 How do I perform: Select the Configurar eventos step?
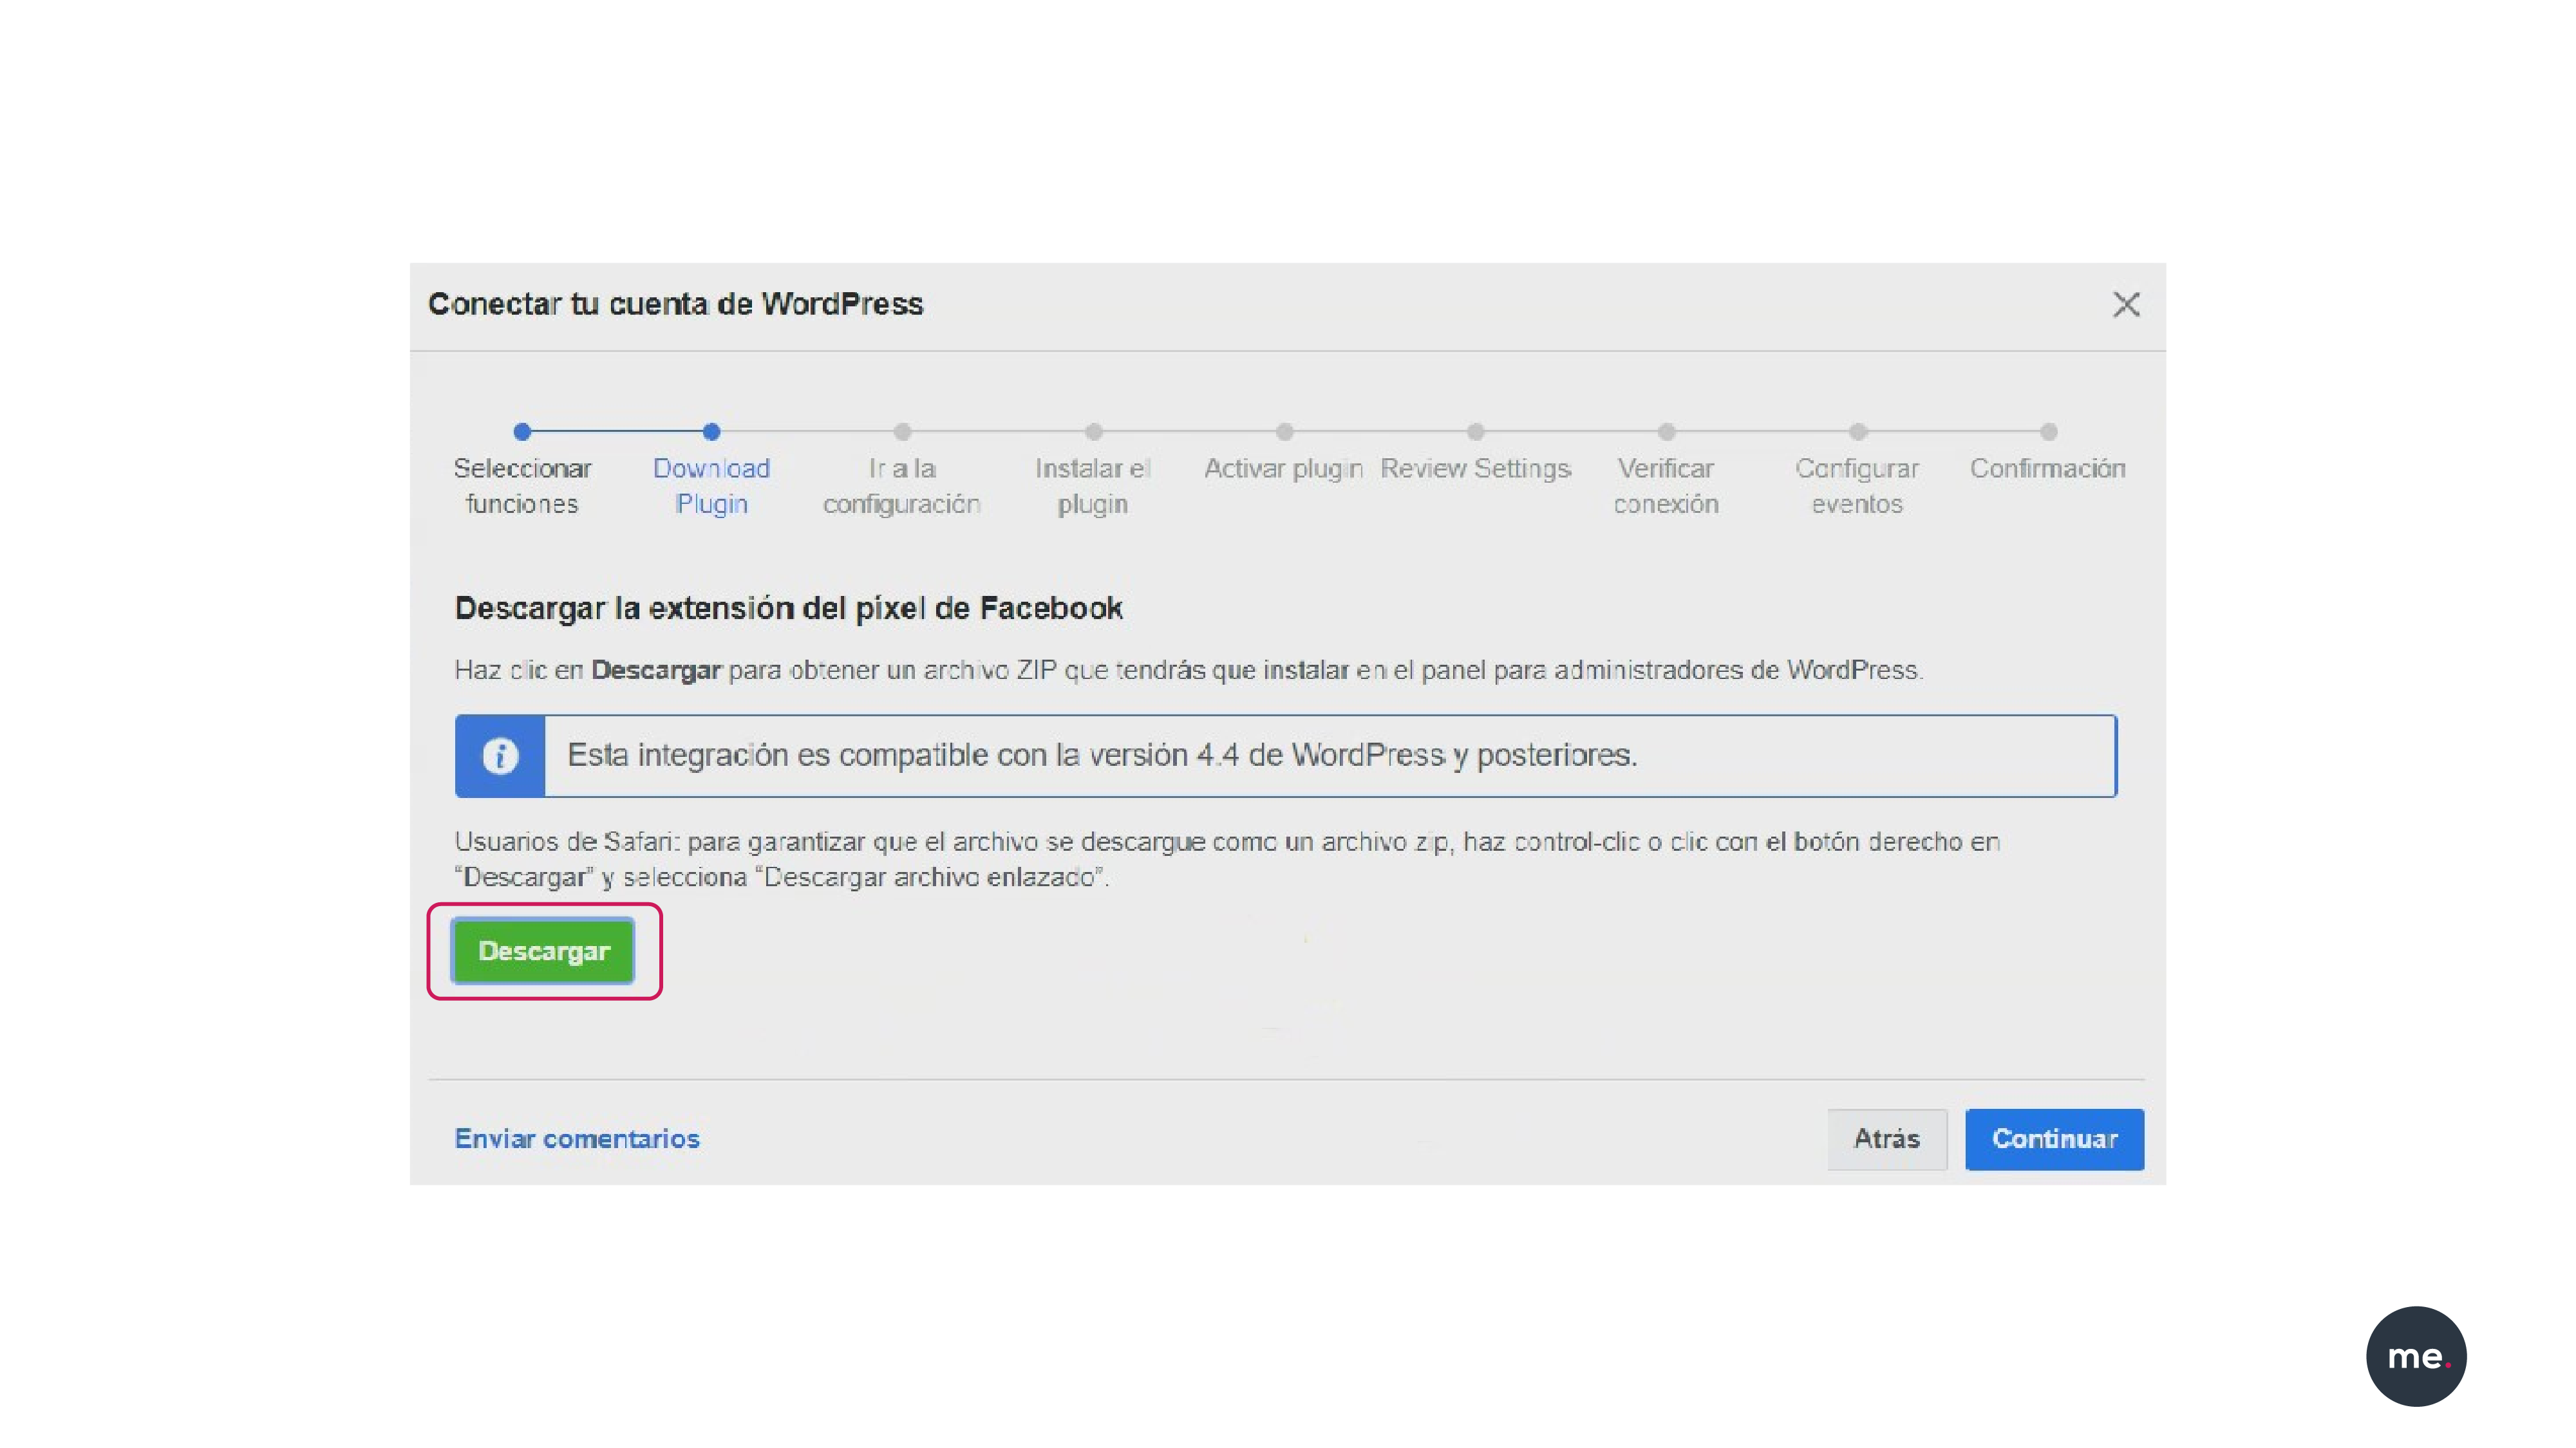click(1857, 485)
